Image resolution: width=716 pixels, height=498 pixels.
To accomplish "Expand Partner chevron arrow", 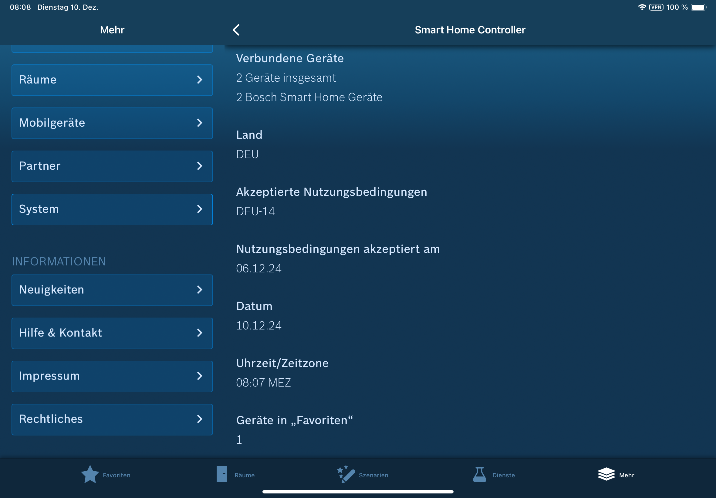I will (200, 166).
